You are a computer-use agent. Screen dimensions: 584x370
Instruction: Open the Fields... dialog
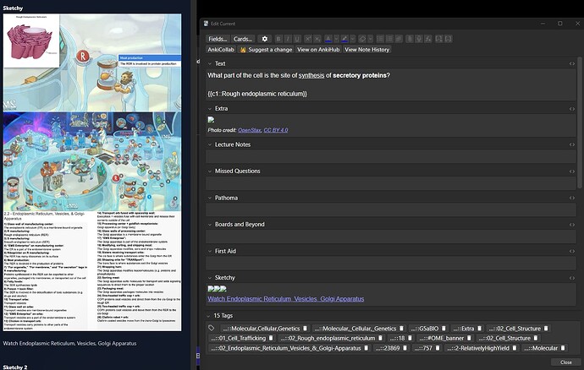pyautogui.click(x=218, y=39)
